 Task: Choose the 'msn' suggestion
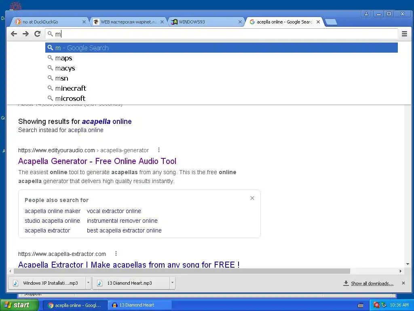pos(222,78)
